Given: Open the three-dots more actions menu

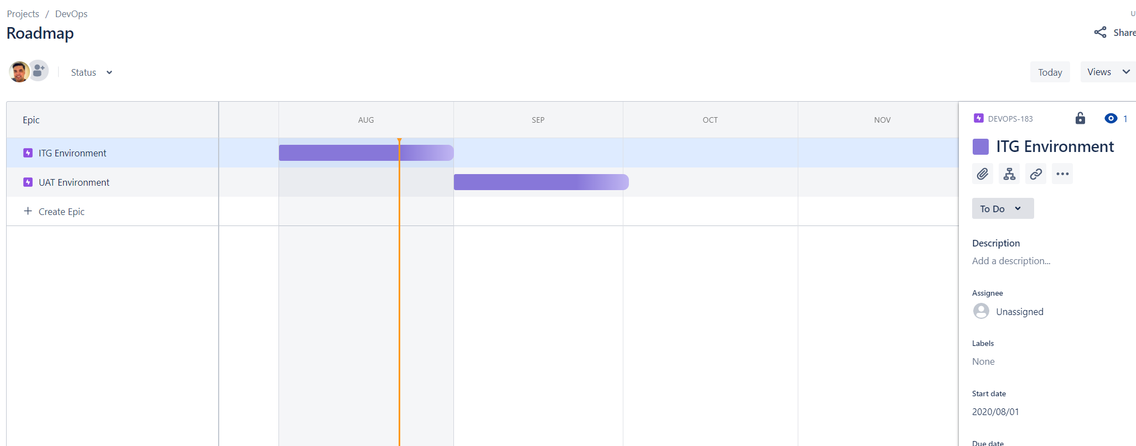Looking at the screenshot, I should [1062, 174].
